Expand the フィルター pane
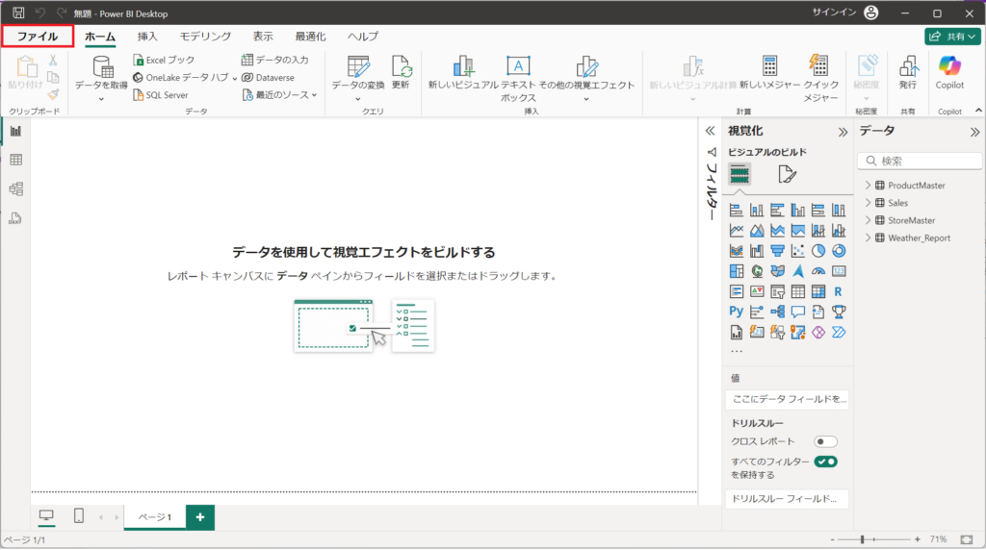986x550 pixels. tap(710, 131)
